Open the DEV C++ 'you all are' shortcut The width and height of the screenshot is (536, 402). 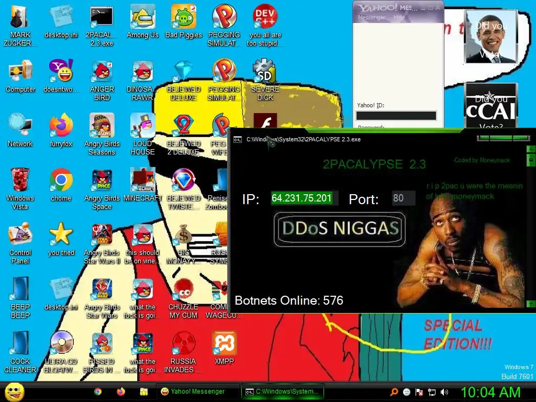pos(265,26)
